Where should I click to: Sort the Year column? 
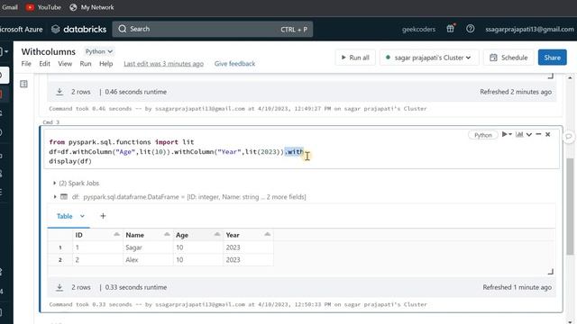coord(268,234)
